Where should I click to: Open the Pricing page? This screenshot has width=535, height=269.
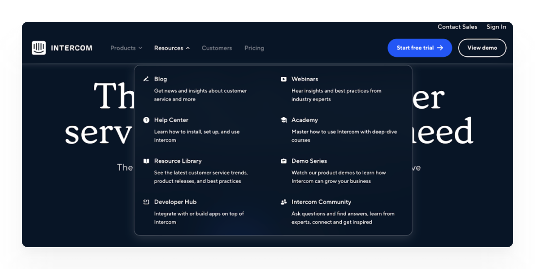[254, 48]
